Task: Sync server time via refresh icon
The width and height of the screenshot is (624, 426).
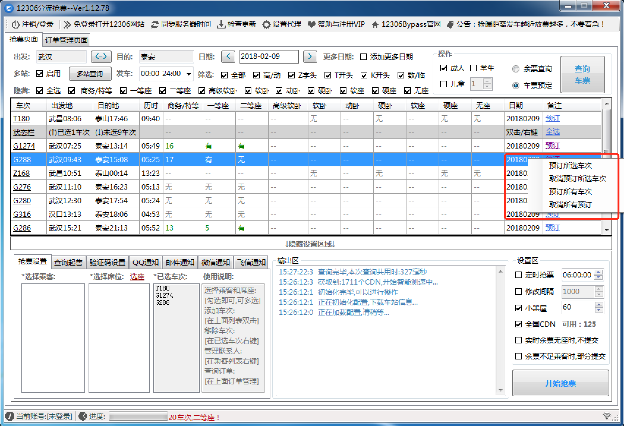Action: (x=155, y=24)
